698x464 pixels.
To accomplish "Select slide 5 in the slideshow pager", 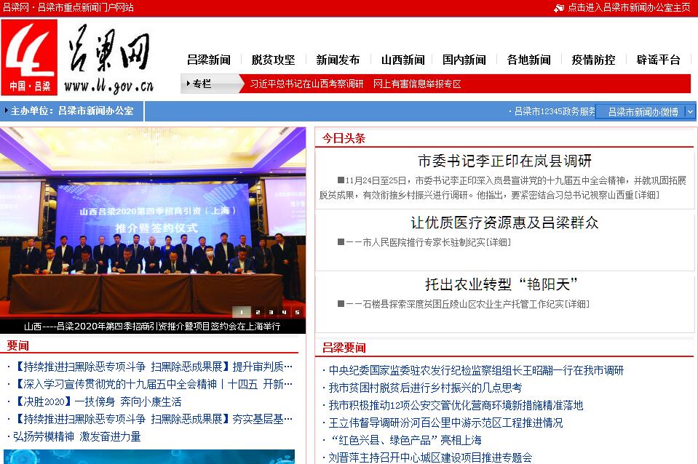I will tap(297, 312).
